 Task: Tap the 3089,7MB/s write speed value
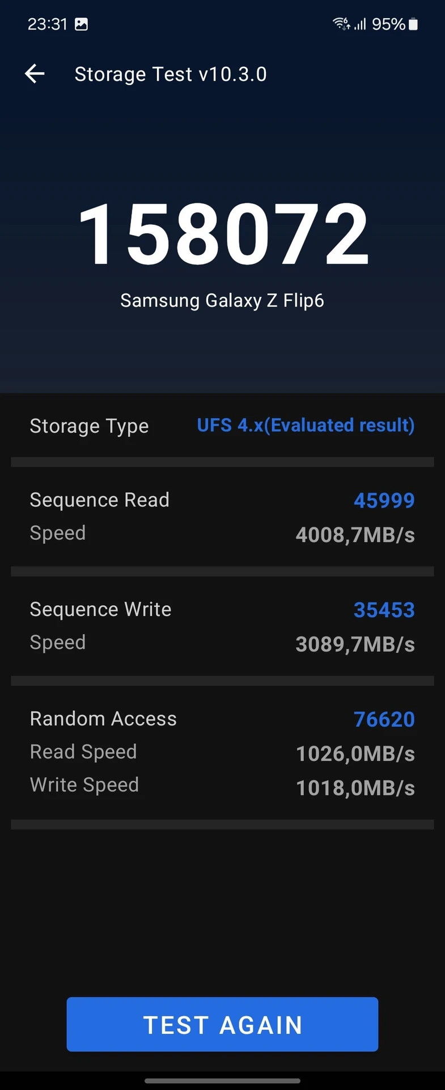tap(355, 644)
